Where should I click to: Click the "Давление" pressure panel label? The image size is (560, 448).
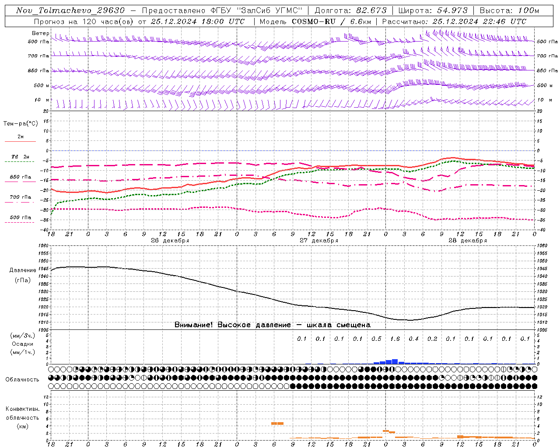pos(23,270)
